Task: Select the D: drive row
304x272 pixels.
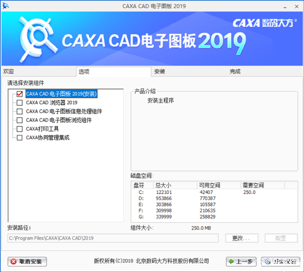Action: (214, 199)
